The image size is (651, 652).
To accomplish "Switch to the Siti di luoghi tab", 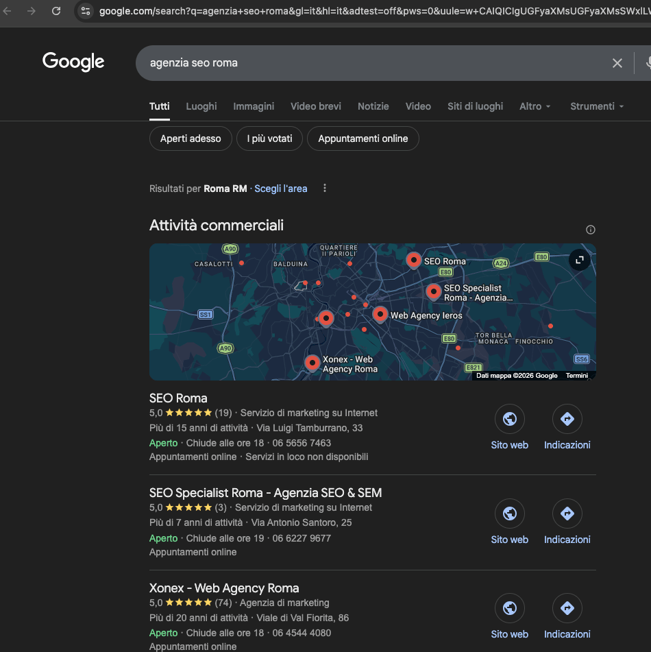I will (475, 106).
